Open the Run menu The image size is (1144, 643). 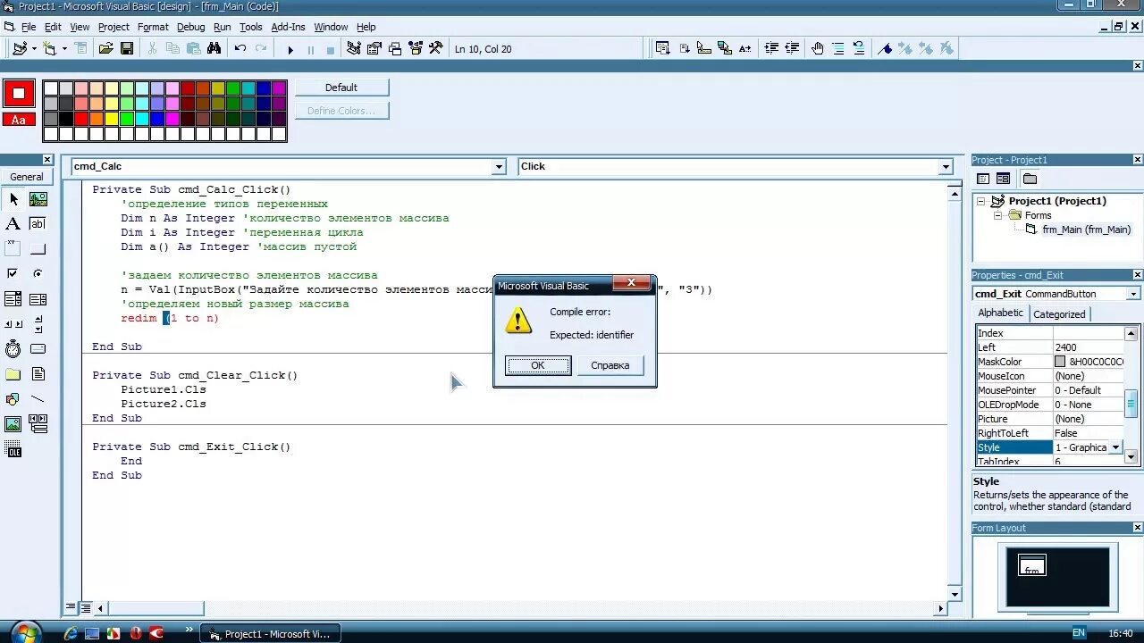[222, 27]
